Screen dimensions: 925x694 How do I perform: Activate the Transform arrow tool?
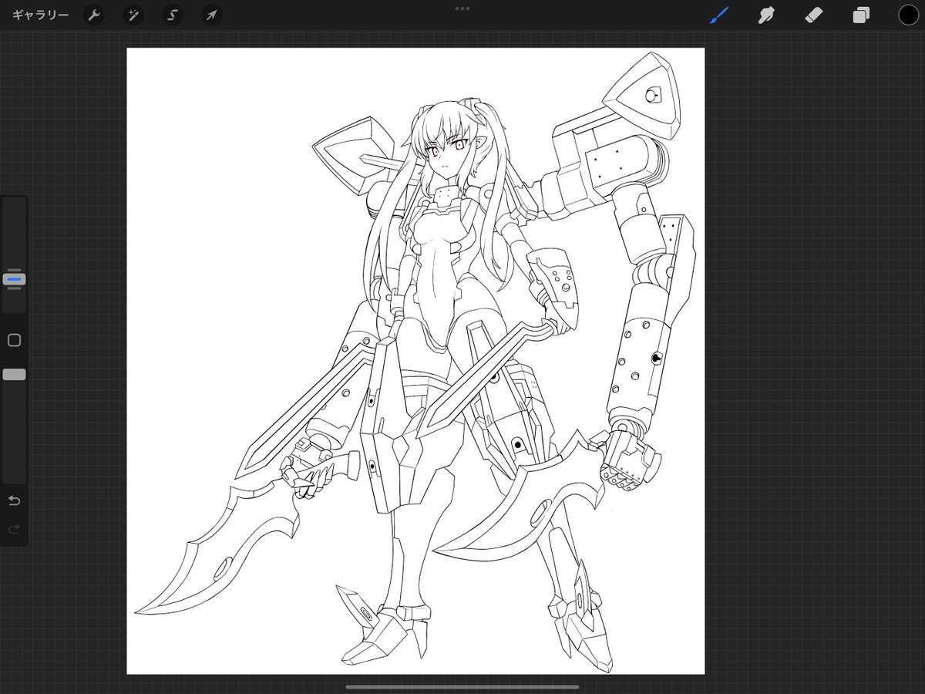pos(211,15)
